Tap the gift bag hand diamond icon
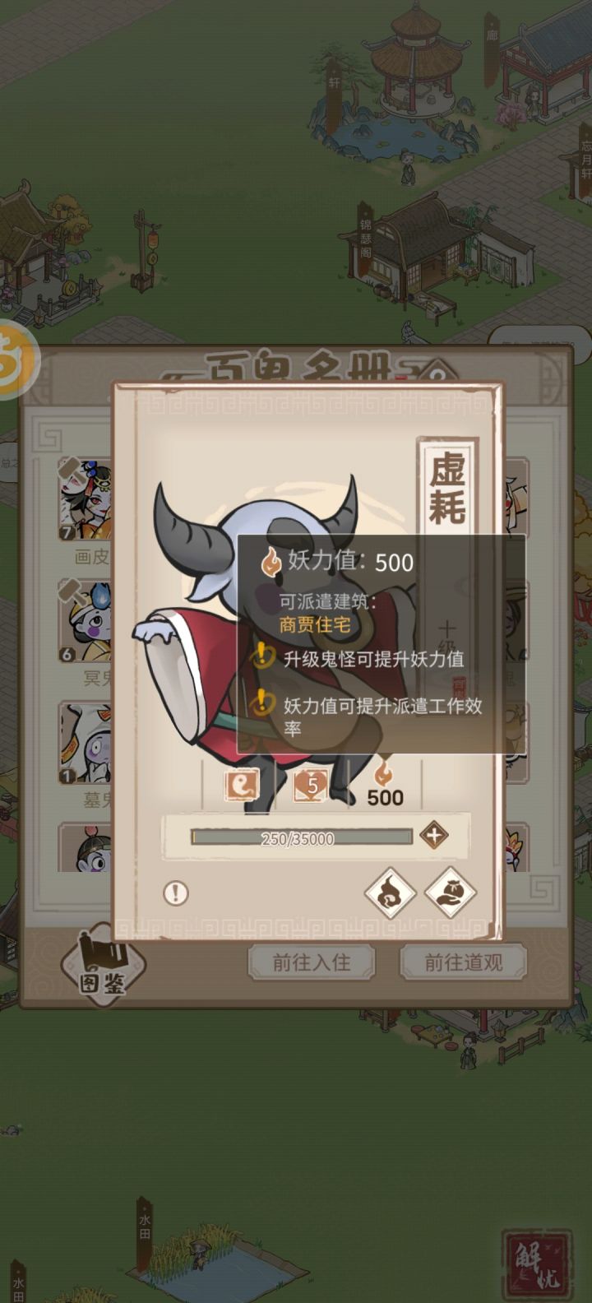The height and width of the screenshot is (1303, 592). tap(451, 893)
